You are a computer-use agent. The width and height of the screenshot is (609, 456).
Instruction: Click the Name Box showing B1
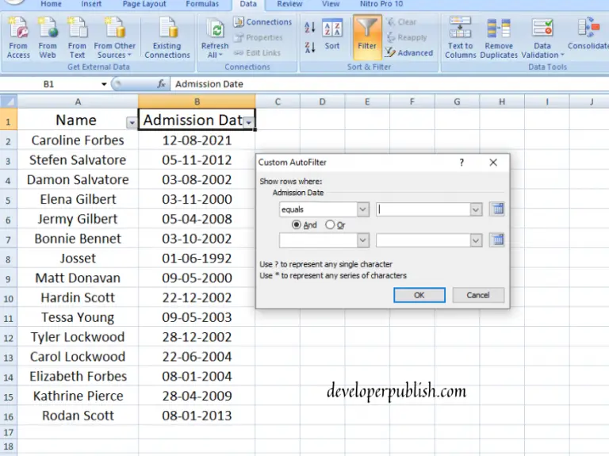pyautogui.click(x=48, y=84)
